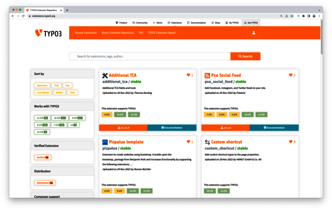This screenshot has width=332, height=210.
Task: Open the Additional TCA extension title
Action: tap(123, 75)
